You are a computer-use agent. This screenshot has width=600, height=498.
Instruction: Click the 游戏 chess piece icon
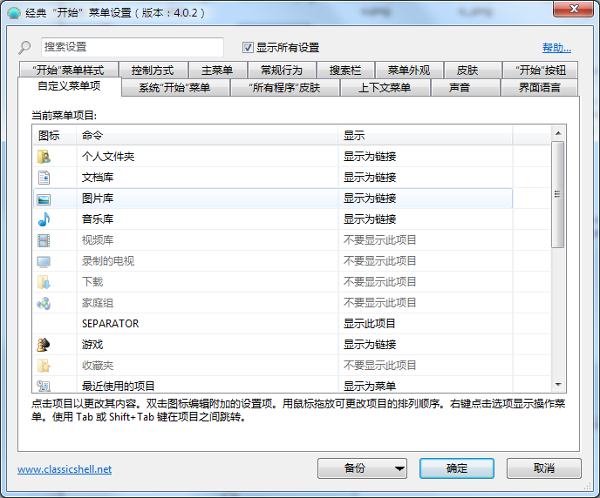pos(44,345)
